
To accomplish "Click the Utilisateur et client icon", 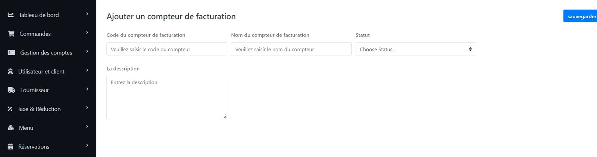I will pyautogui.click(x=10, y=72).
